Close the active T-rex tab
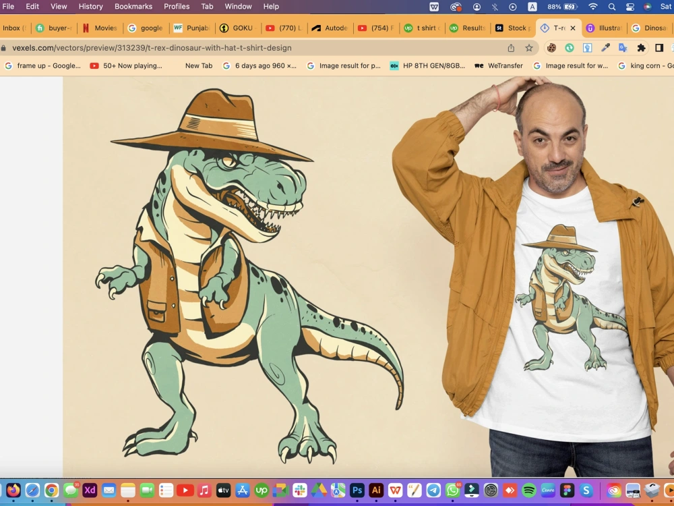This screenshot has height=506, width=674. (572, 28)
